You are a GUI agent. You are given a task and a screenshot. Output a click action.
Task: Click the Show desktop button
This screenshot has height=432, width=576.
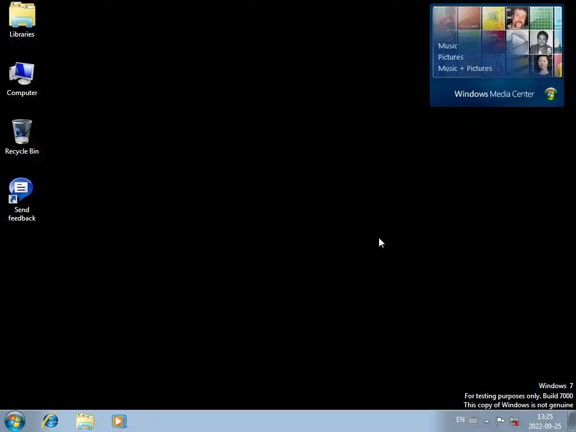tap(572, 421)
